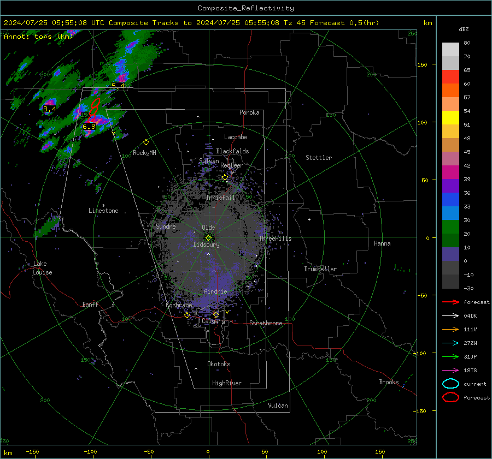Click the 33 dBZ blue color swatch

click(450, 200)
